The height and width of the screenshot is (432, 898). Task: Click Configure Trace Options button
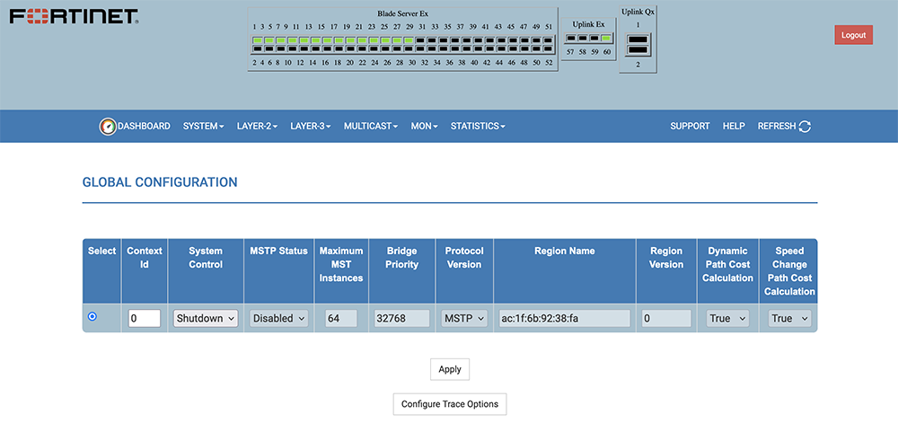pos(450,404)
